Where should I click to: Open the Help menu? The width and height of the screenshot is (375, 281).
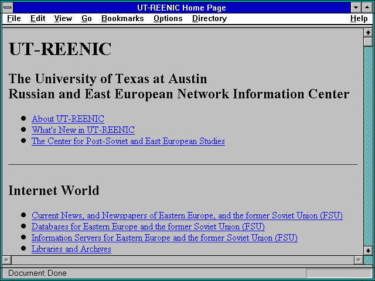tap(359, 19)
